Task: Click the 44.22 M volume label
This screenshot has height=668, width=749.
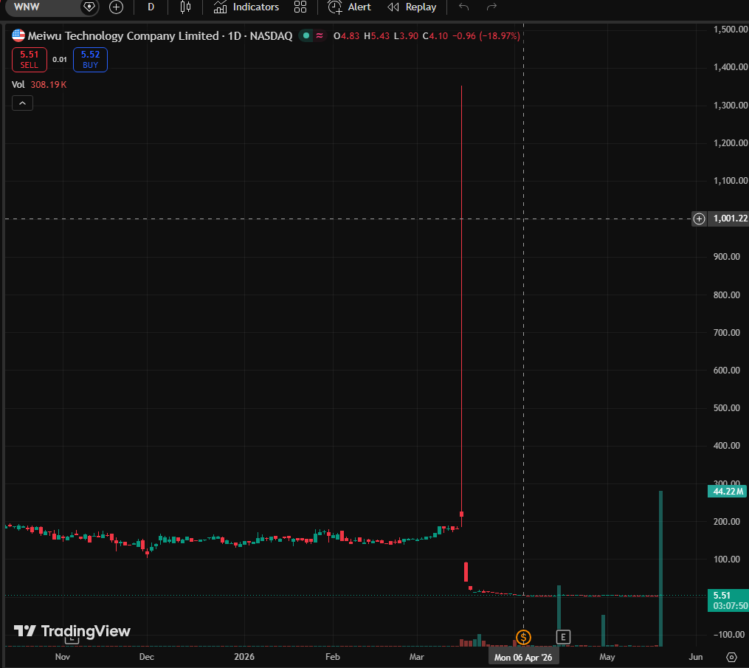Action: pos(728,491)
